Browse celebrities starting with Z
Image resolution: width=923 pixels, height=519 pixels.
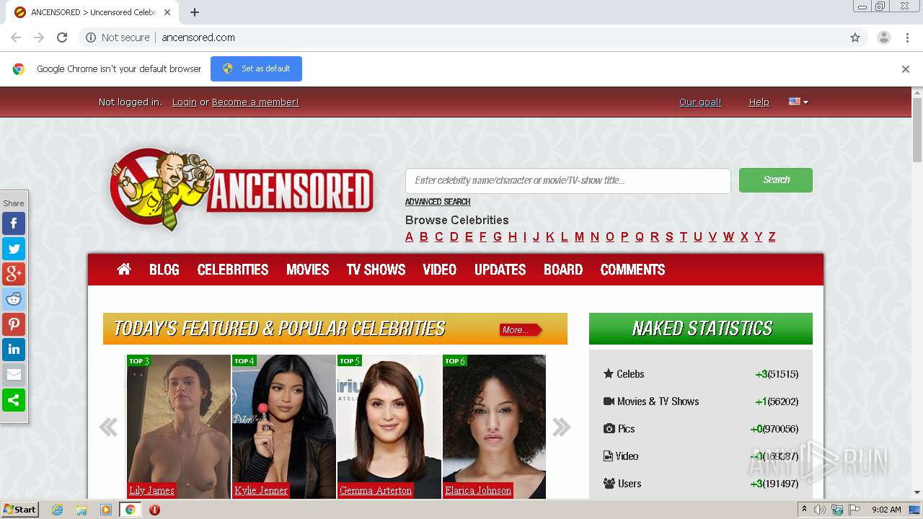tap(772, 236)
